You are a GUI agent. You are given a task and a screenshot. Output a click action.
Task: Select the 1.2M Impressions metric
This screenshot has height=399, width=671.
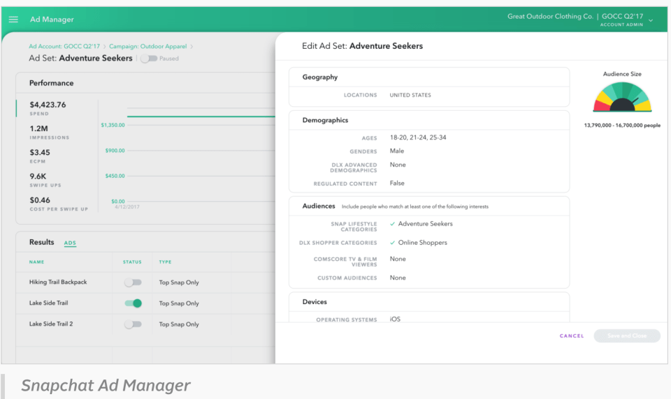click(49, 132)
